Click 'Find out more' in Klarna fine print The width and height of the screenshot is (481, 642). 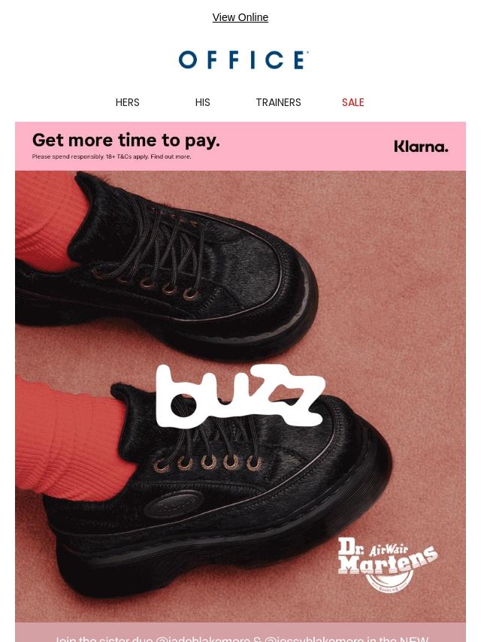point(171,156)
